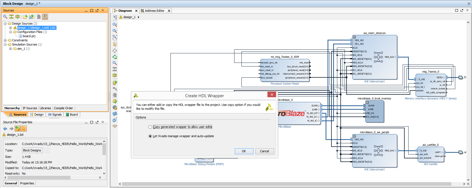This screenshot has width=472, height=188.
Task: Expand the sim_1 folder
Action: coord(10,49)
